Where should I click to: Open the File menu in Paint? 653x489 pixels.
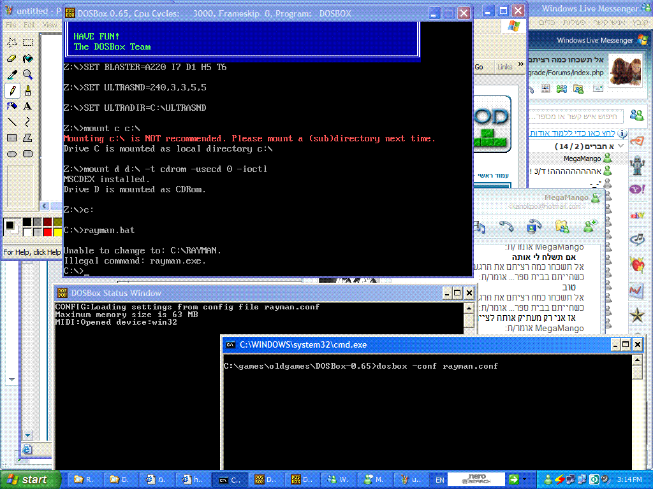click(11, 25)
